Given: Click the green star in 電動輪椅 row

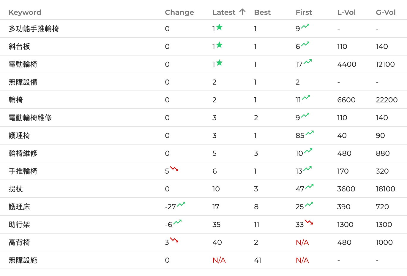Looking at the screenshot, I should (x=219, y=63).
